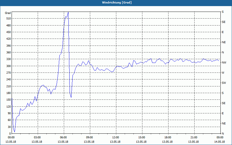Select the 120 y-axis value
The height and width of the screenshot is (145, 232).
point(8,106)
